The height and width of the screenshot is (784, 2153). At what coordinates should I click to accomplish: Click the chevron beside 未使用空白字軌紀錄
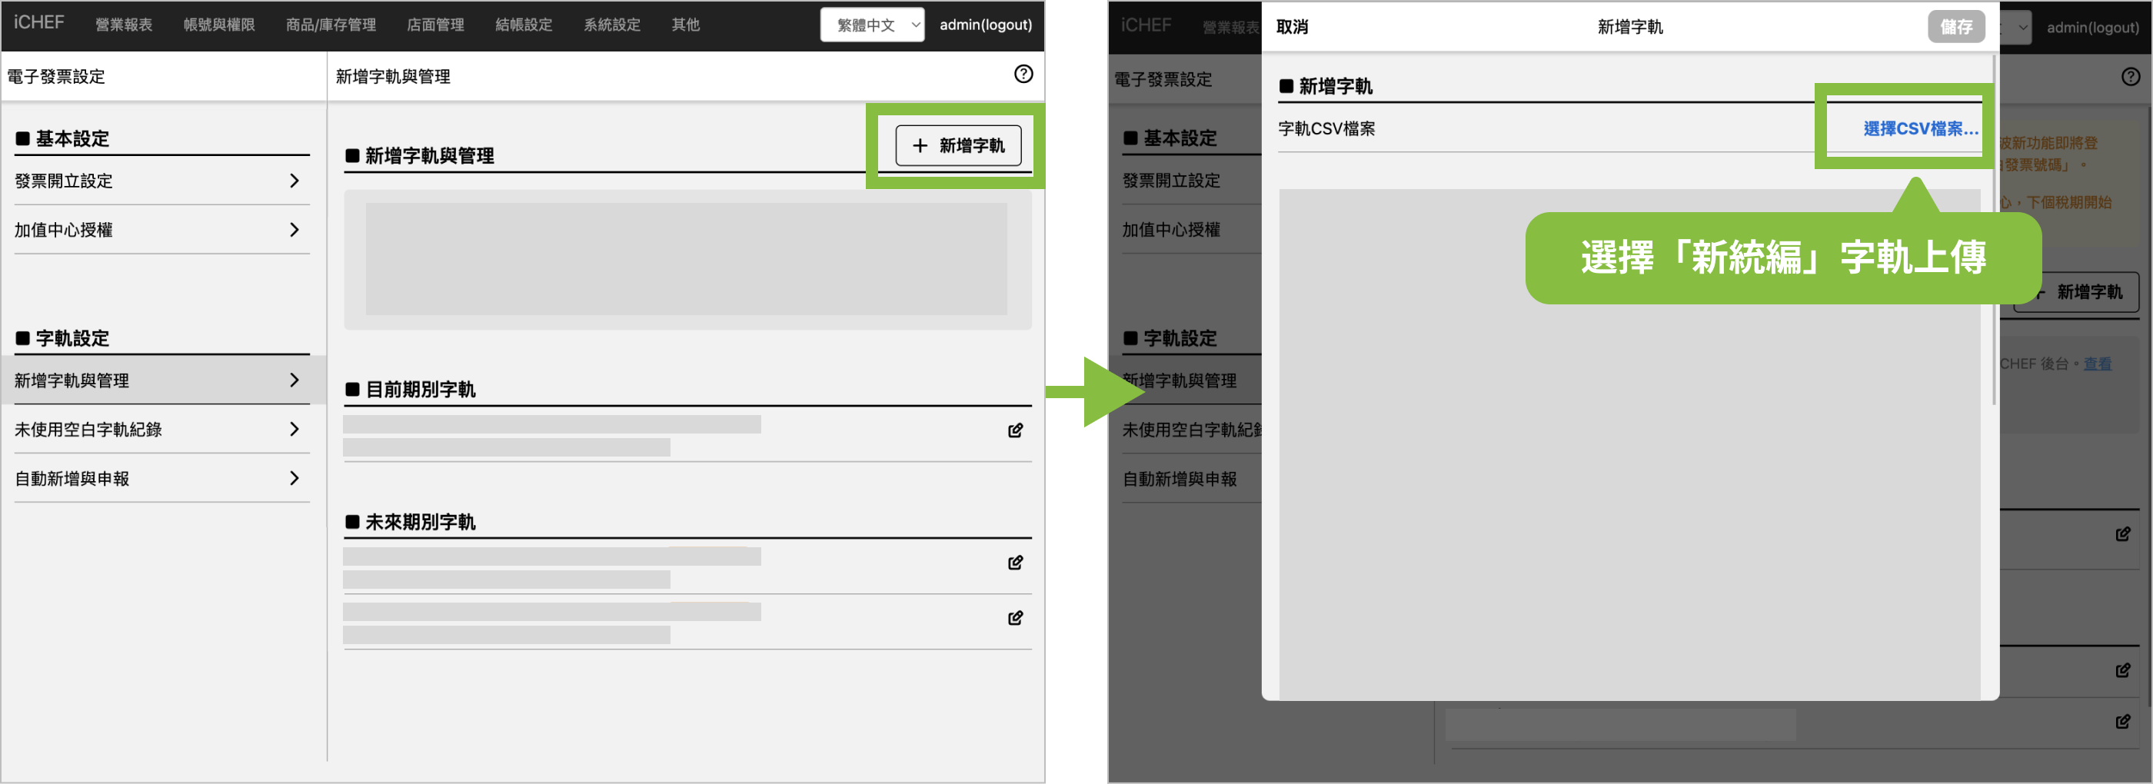294,429
